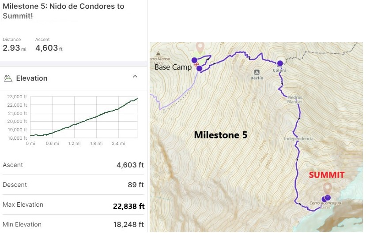This screenshot has width=366, height=234.
Task: Click the Independencia map label
Action: coord(299,139)
